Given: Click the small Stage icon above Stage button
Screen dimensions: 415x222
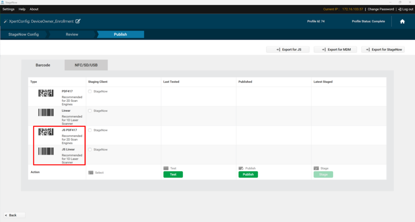Looking at the screenshot, I should tap(316, 168).
